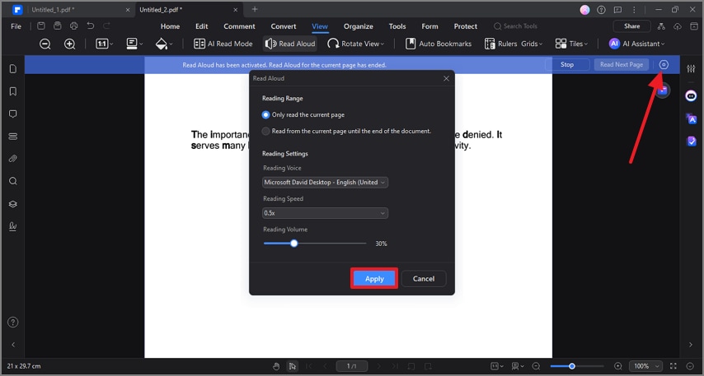Open the background color fill dropdown

[x=164, y=44]
